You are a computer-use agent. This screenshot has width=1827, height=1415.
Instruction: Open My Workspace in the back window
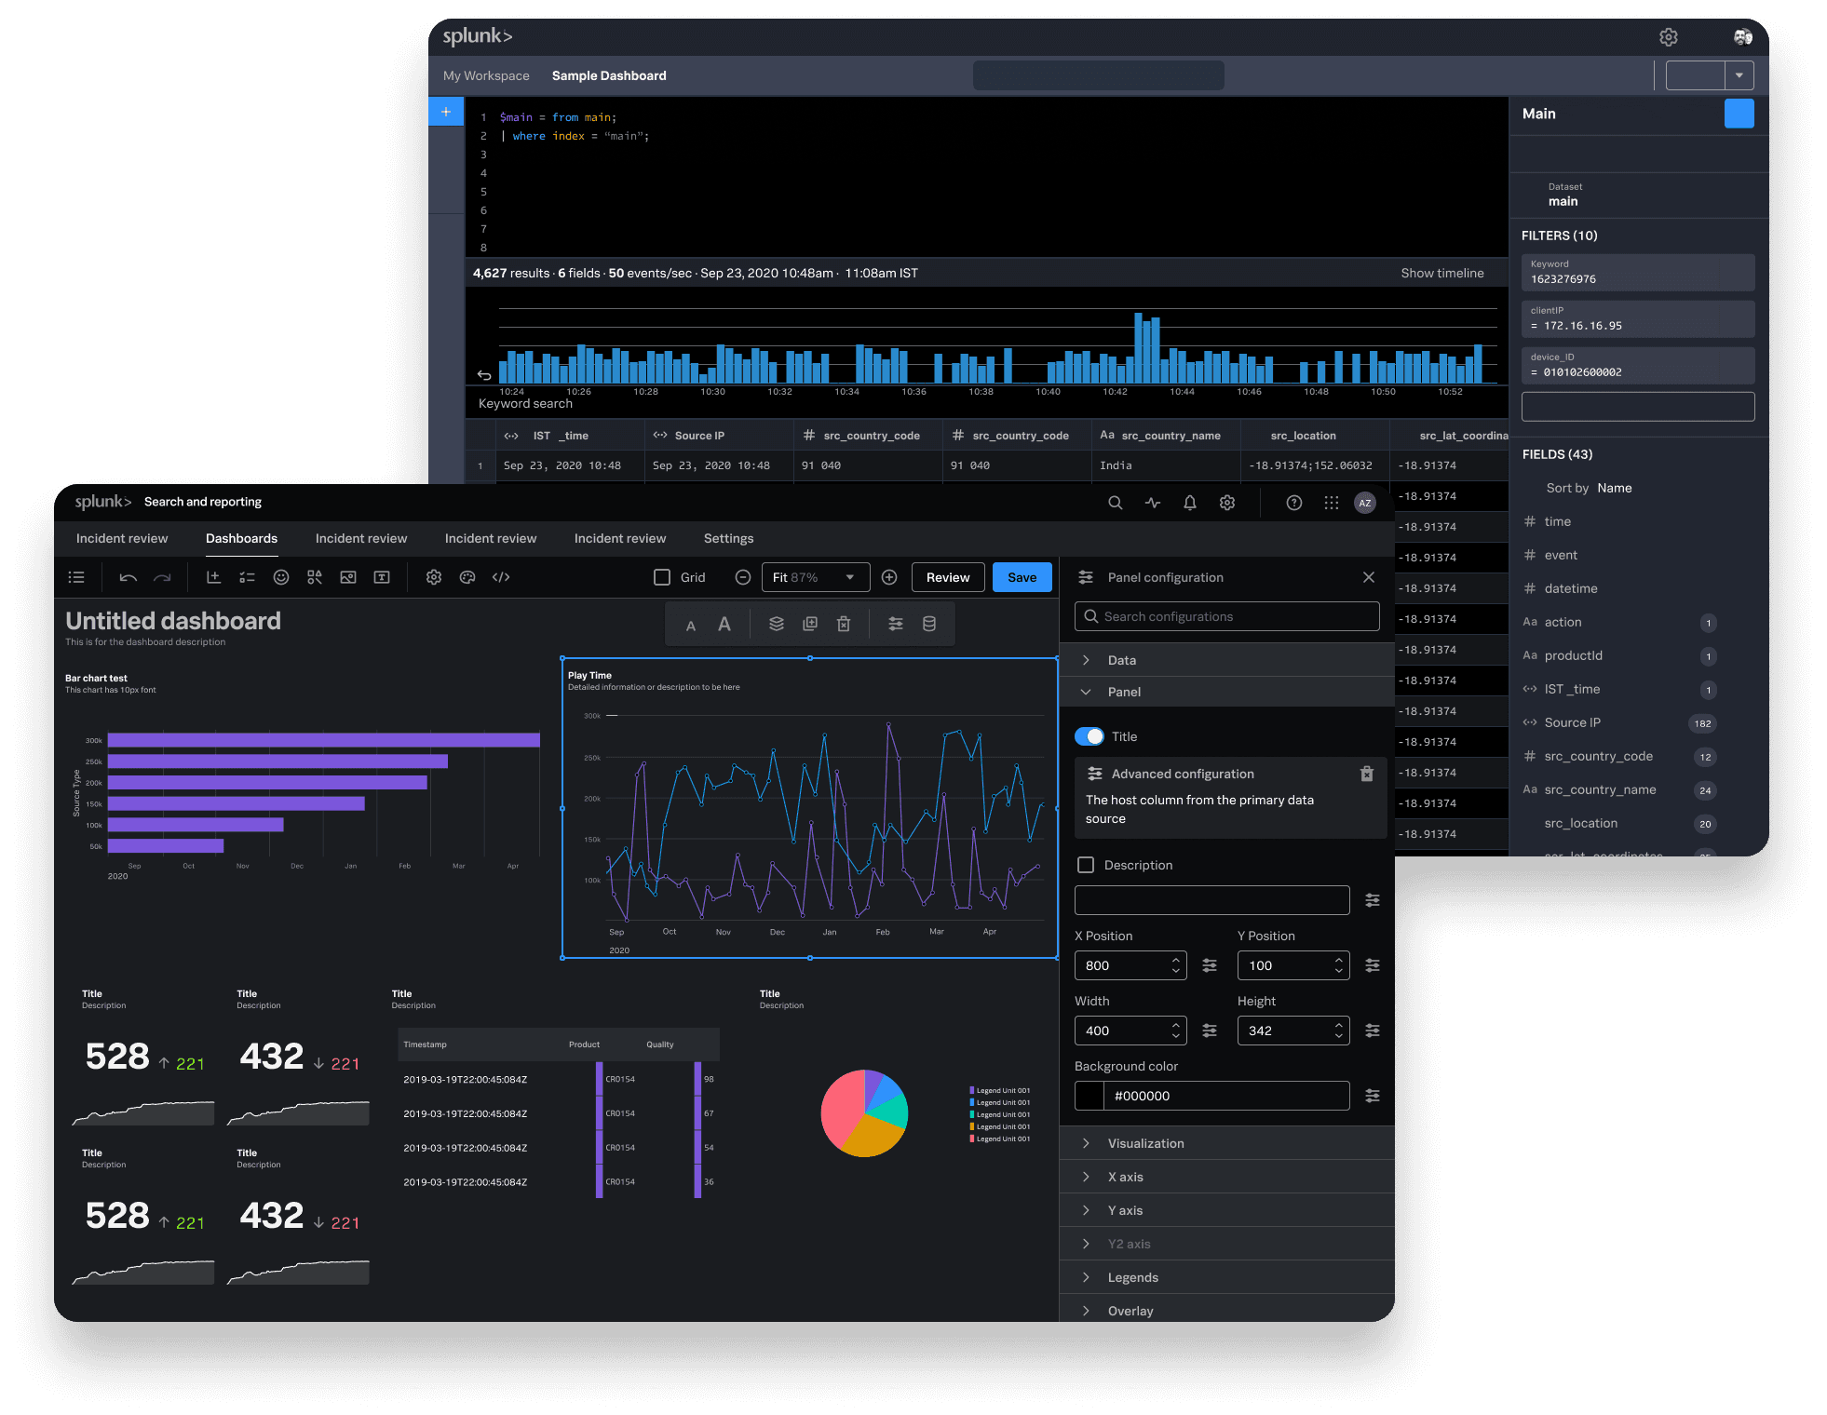coord(486,75)
